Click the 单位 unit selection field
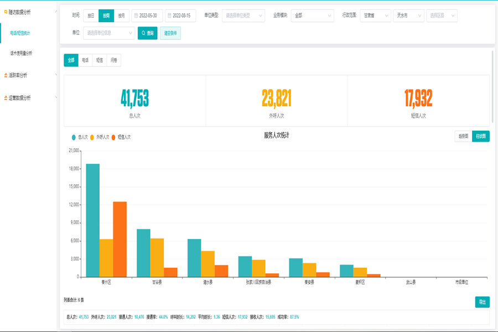This screenshot has height=332, width=498. tap(109, 33)
